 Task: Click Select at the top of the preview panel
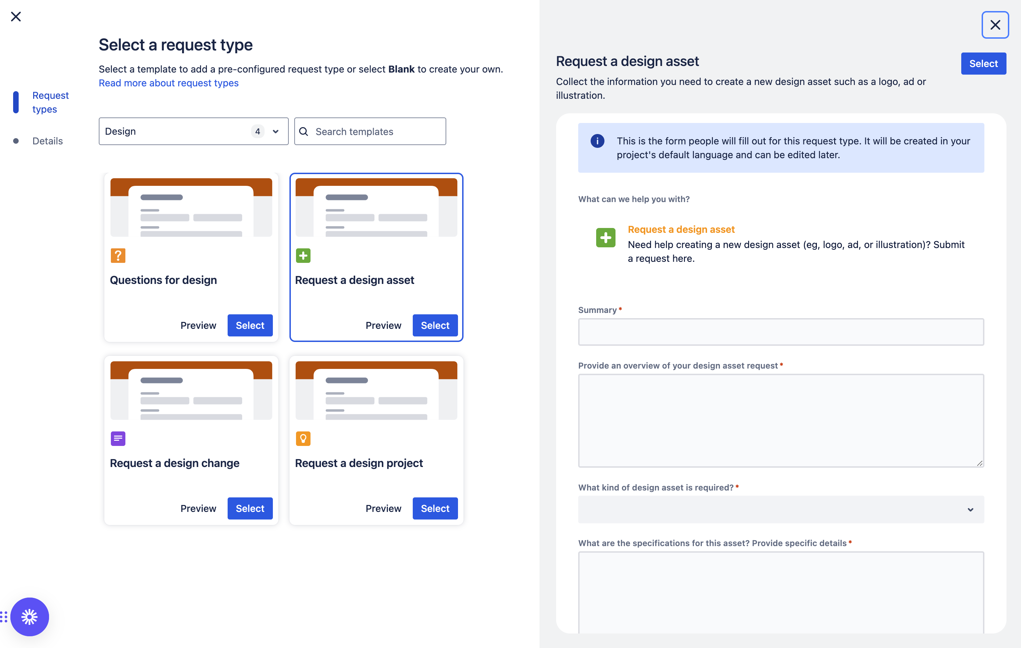tap(983, 63)
